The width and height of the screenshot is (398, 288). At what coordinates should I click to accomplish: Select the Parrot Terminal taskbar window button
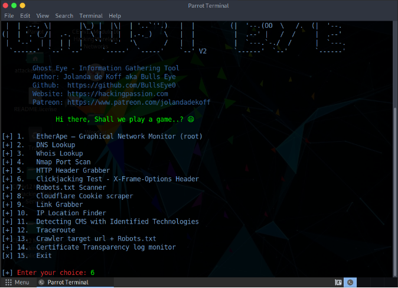pos(68,283)
